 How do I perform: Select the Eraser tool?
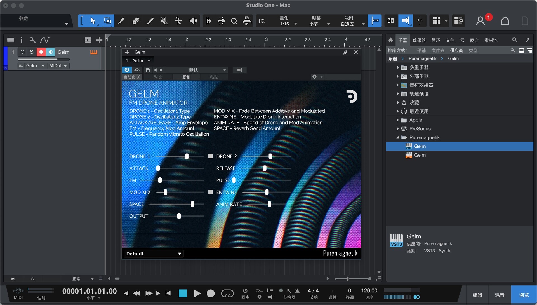pyautogui.click(x=136, y=21)
